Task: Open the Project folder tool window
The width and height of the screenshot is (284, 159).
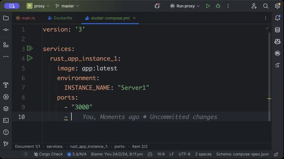Action: (x=6, y=18)
